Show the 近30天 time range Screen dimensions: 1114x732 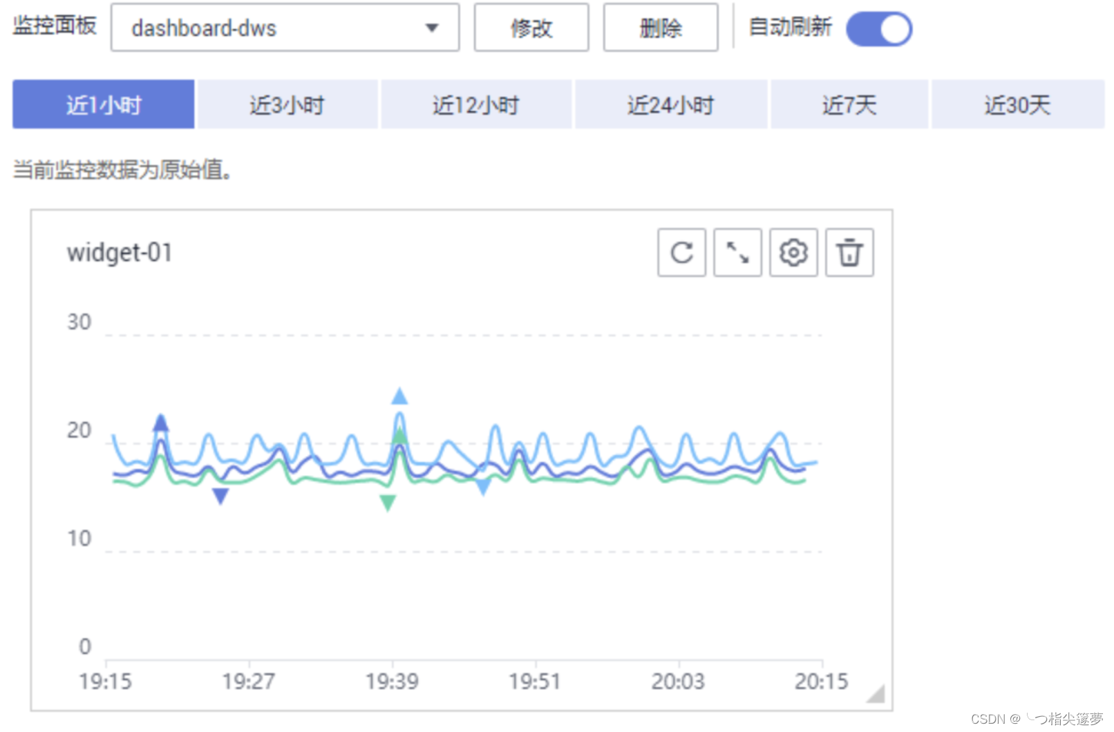pos(1018,104)
